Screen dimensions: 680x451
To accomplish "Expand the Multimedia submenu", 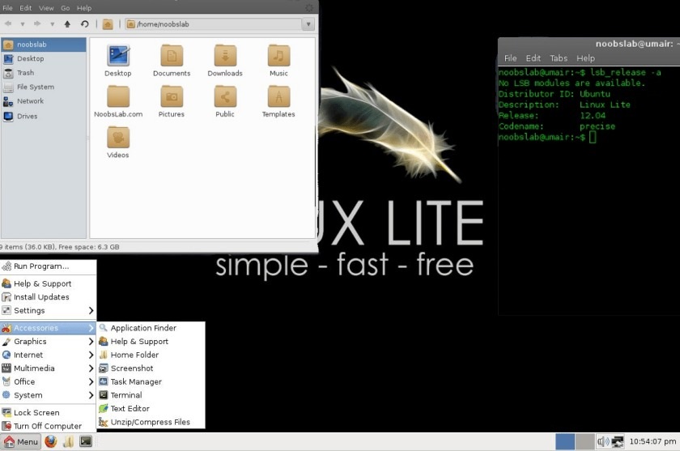I will (48, 368).
